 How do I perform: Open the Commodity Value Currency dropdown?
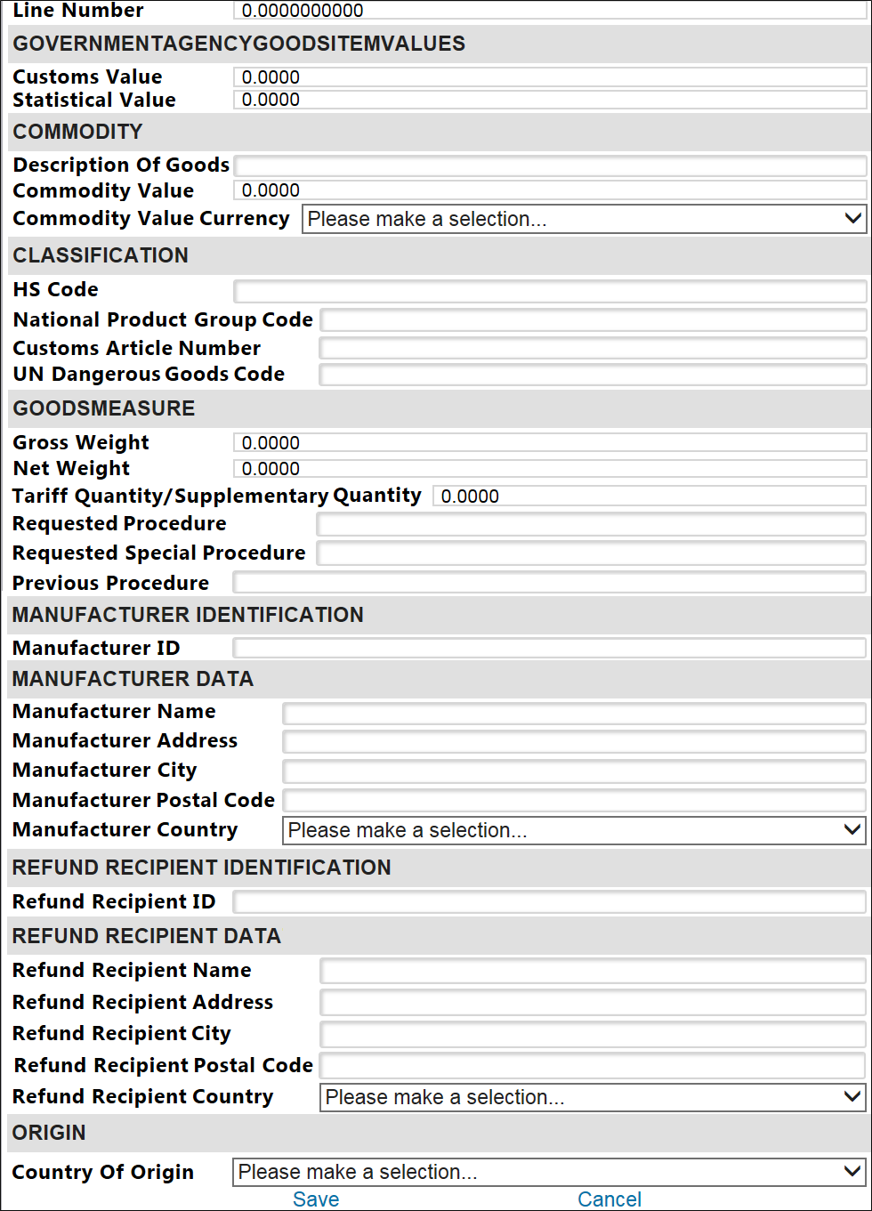[584, 219]
